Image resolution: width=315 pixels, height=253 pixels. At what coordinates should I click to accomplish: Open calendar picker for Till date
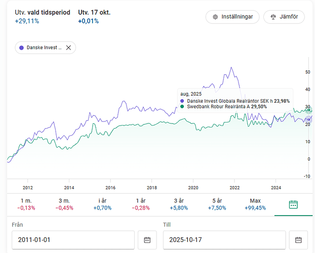[298, 239]
